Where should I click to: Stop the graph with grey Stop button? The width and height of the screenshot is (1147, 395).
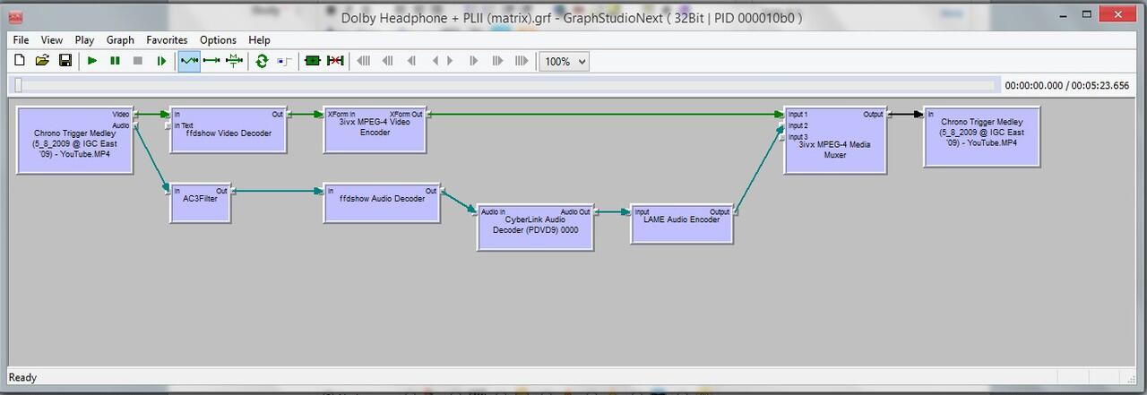[x=138, y=61]
